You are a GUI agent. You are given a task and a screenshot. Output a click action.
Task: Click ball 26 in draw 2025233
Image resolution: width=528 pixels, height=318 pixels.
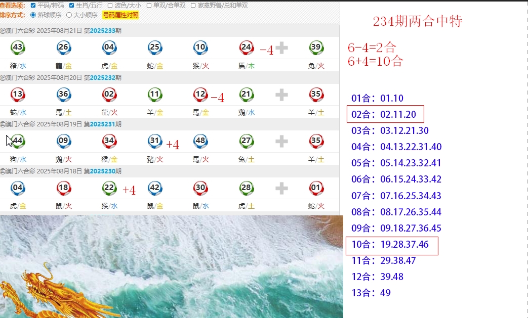click(64, 48)
